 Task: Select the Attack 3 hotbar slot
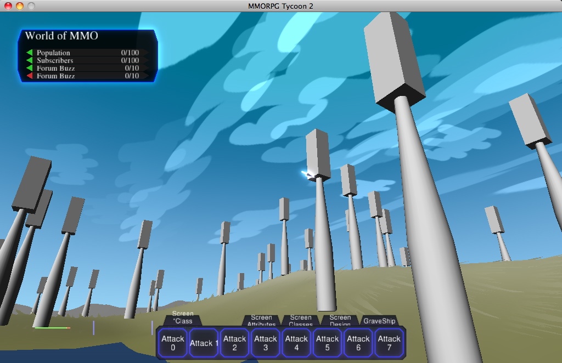tap(265, 343)
